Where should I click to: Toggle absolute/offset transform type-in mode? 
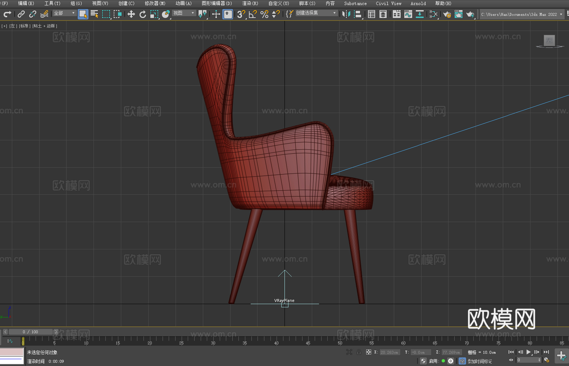(x=369, y=352)
